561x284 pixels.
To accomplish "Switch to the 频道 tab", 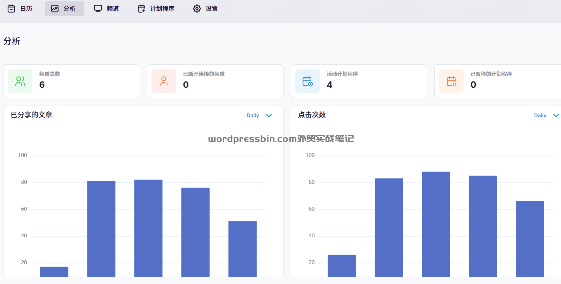I will [x=112, y=9].
